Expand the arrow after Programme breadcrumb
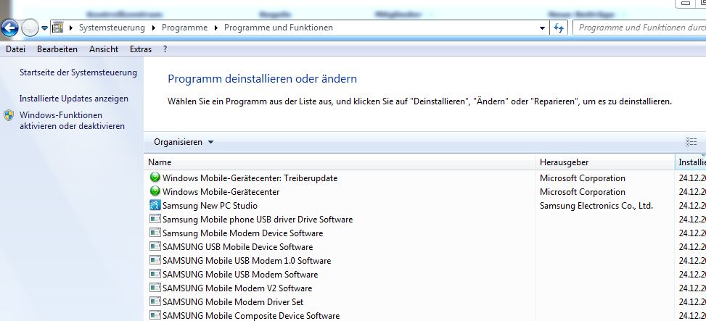This screenshot has width=706, height=321. (x=216, y=28)
